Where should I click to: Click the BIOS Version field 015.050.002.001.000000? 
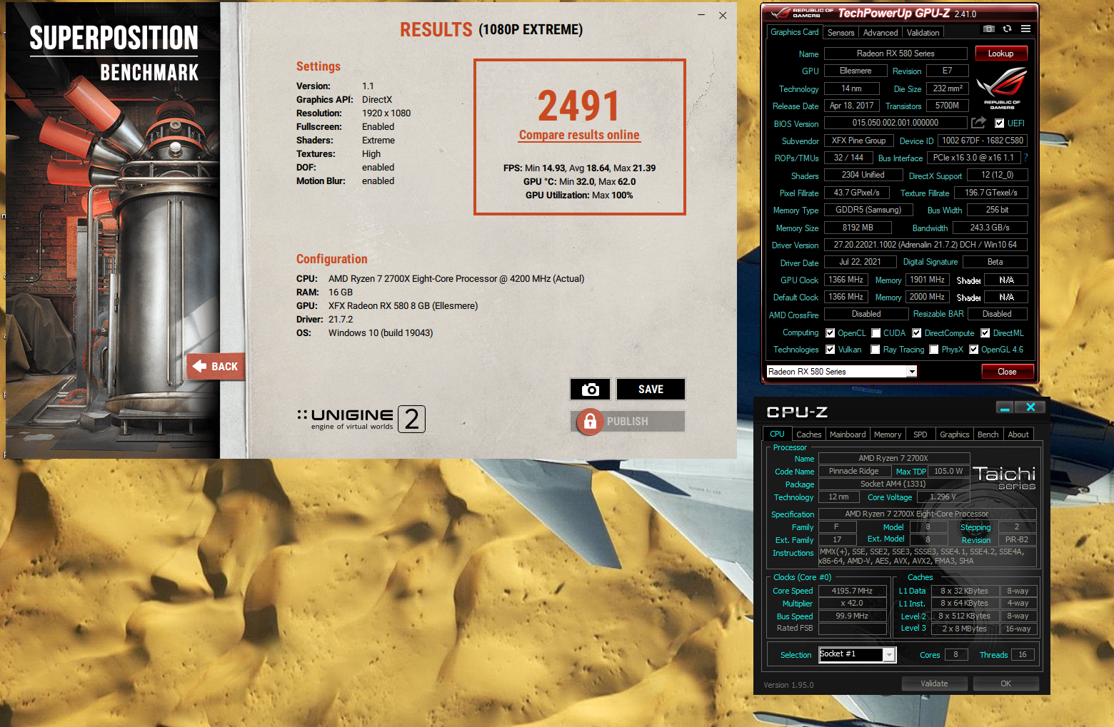click(x=895, y=123)
